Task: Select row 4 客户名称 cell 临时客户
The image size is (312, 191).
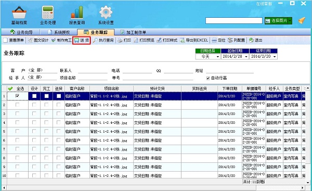Action: point(77,123)
